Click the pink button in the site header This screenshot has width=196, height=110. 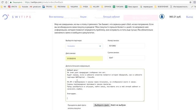(141, 18)
